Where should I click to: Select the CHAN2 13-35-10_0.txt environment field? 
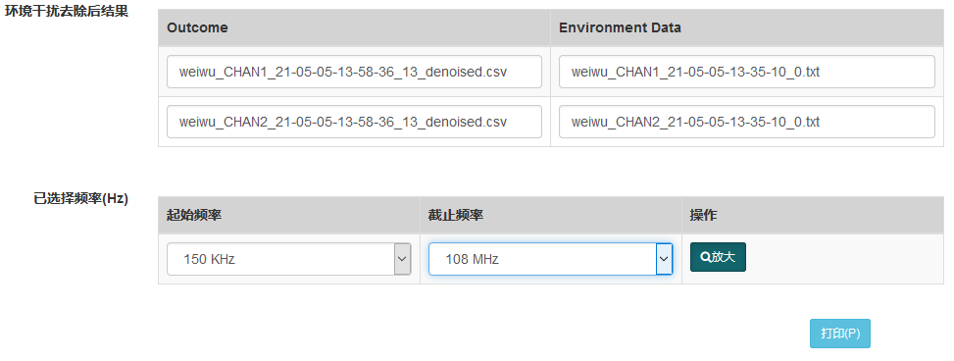click(x=746, y=122)
